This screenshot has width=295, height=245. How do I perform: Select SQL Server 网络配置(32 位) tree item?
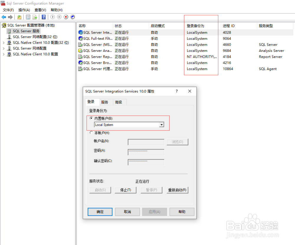[35, 37]
